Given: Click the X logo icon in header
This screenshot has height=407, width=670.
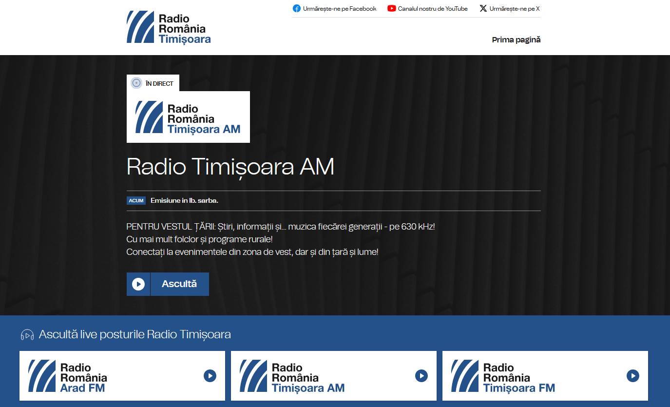Looking at the screenshot, I should [x=483, y=8].
